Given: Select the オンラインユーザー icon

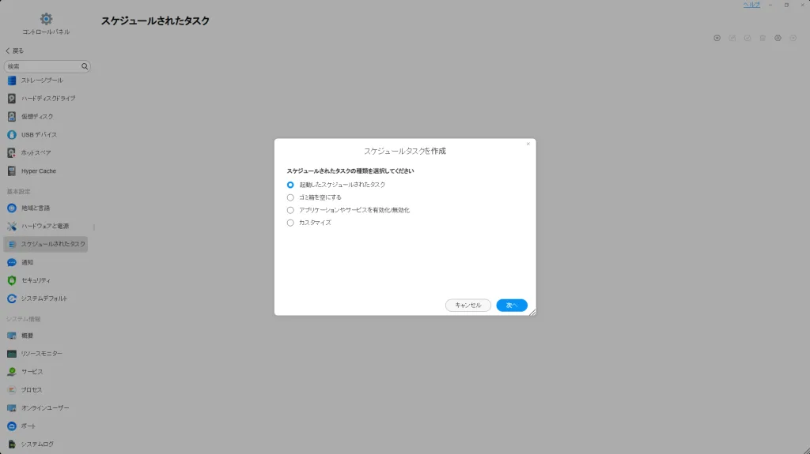Looking at the screenshot, I should pos(11,407).
